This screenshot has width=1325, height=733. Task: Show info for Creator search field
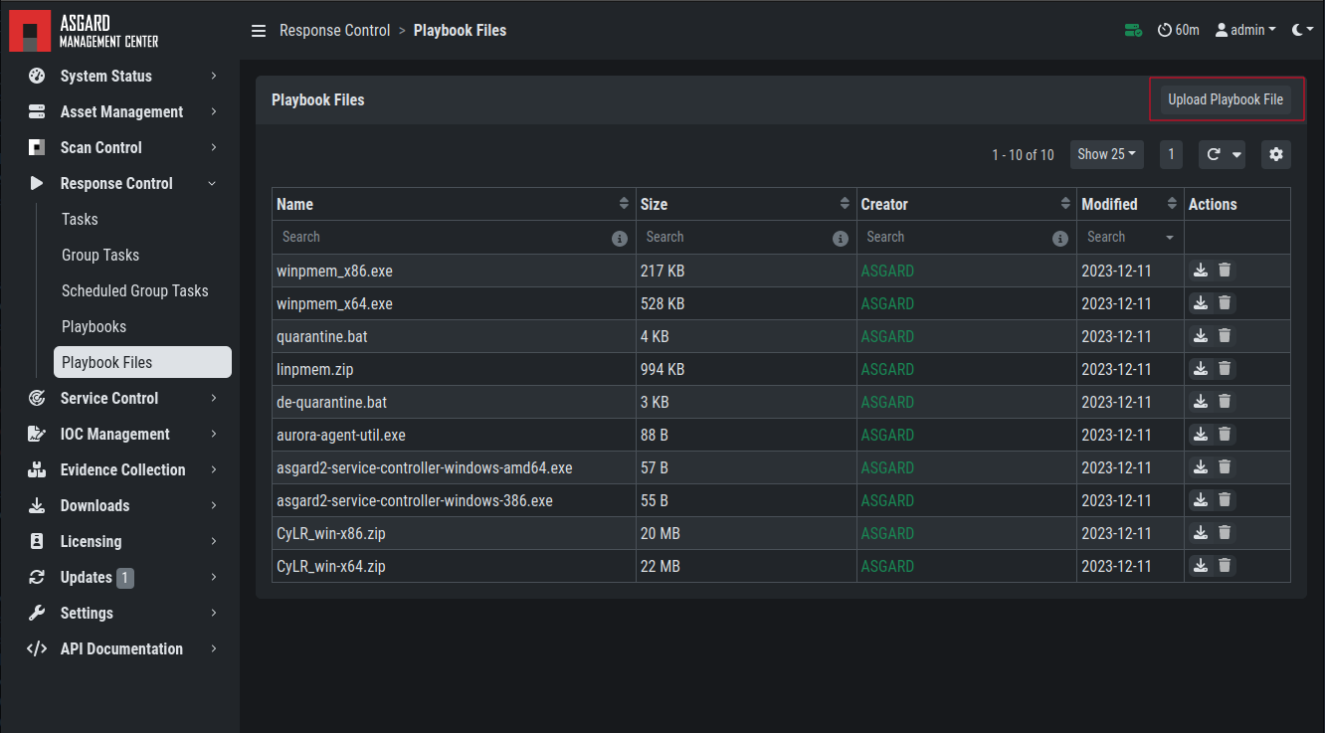tap(1061, 238)
